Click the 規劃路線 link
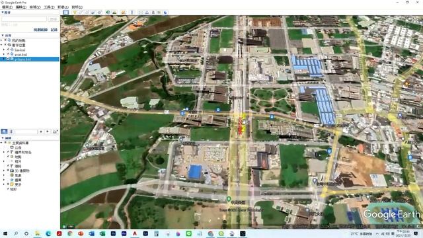Image resolution: width=423 pixels, height=238 pixels. click(40, 30)
